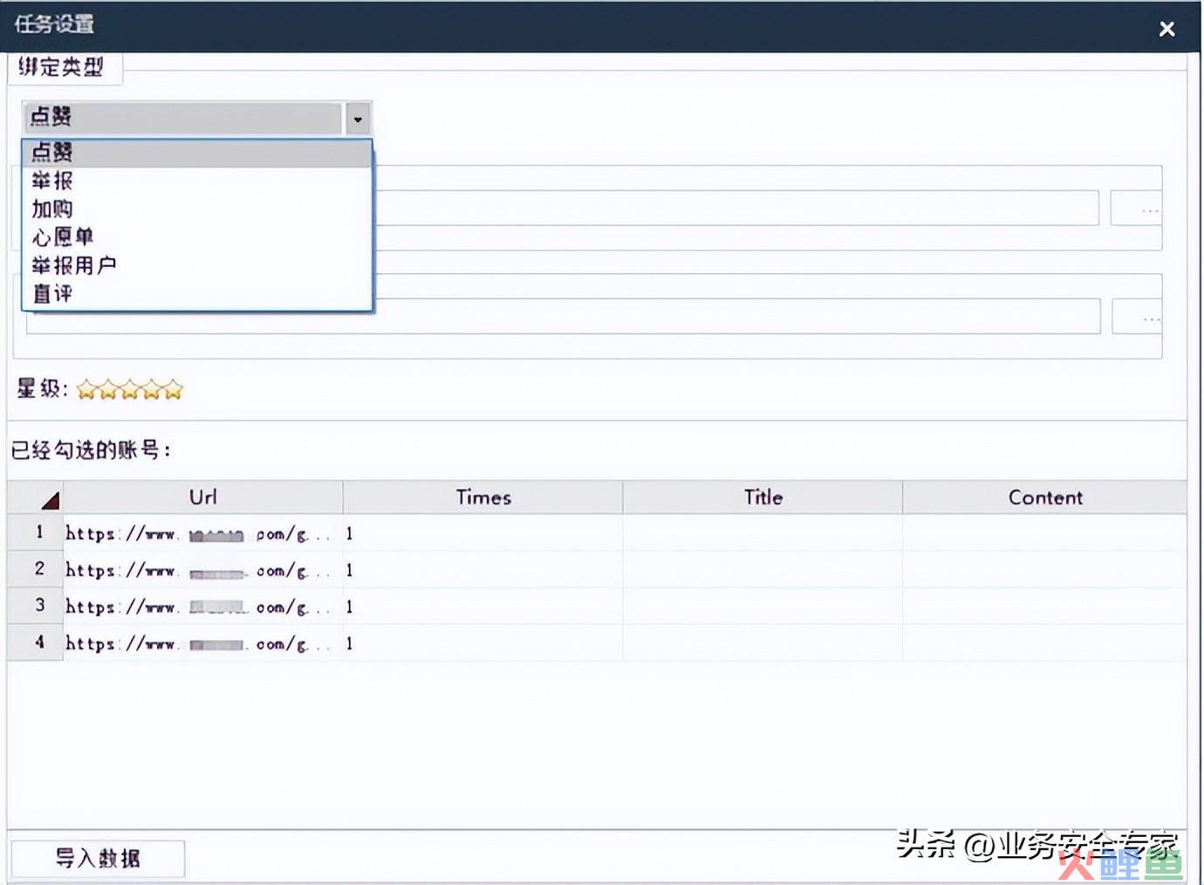Click the Times cell in row 1
Screen dimensions: 1204x885
[482, 533]
